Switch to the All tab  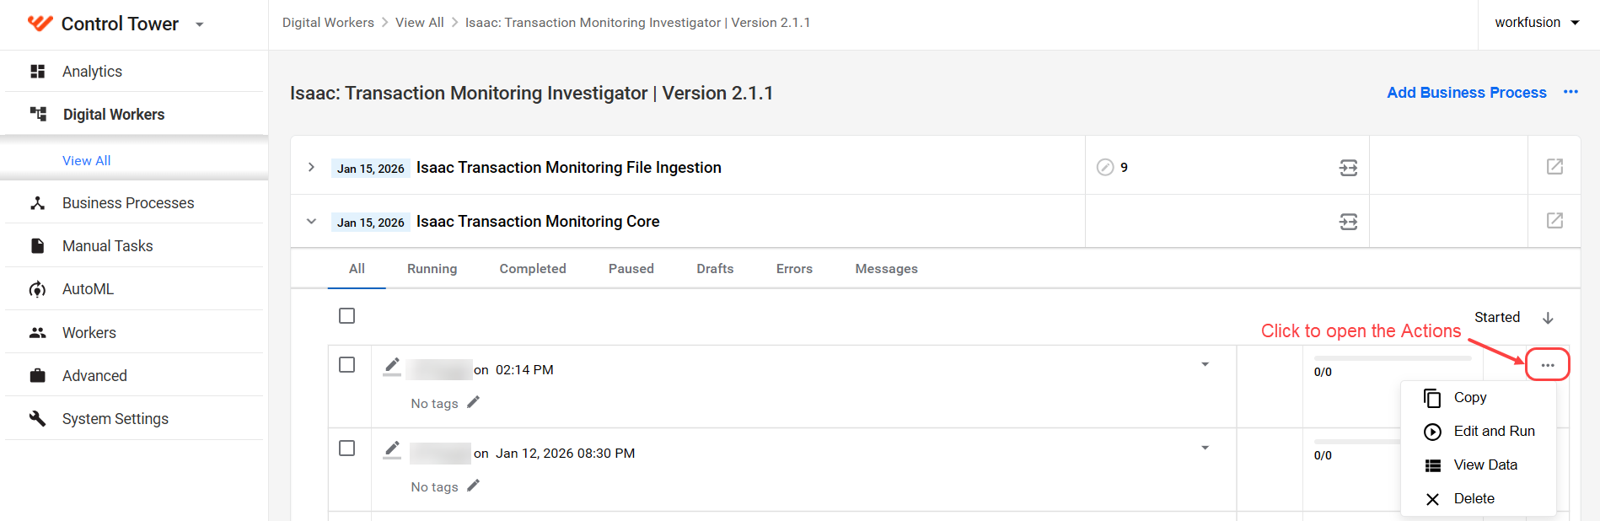click(x=357, y=269)
